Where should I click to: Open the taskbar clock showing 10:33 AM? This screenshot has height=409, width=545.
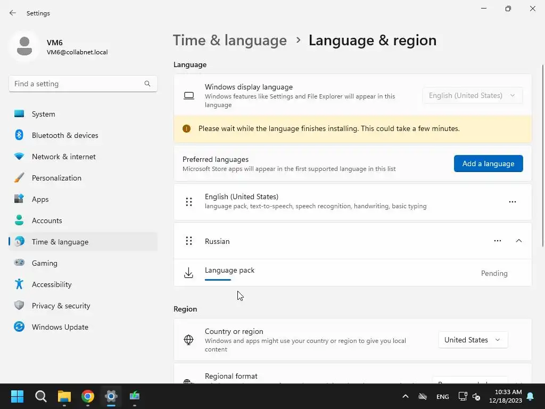pos(506,396)
